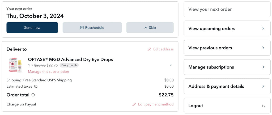Click the Edit address link text

[163, 49]
